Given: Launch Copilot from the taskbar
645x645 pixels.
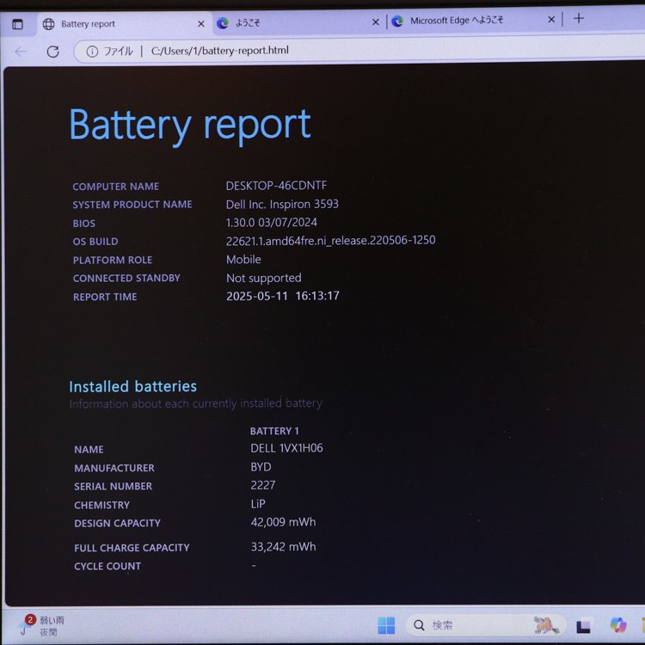Looking at the screenshot, I should click(617, 625).
